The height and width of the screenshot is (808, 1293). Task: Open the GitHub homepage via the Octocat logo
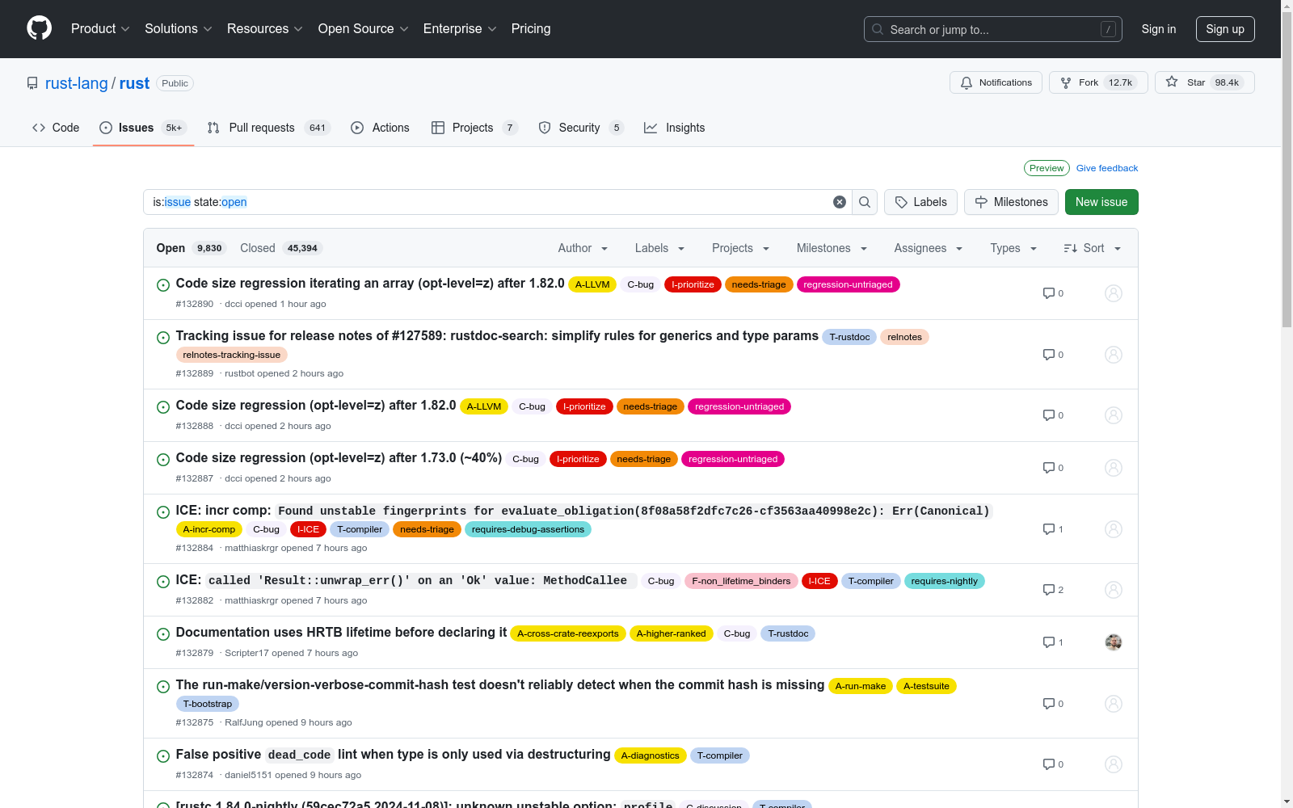click(39, 28)
